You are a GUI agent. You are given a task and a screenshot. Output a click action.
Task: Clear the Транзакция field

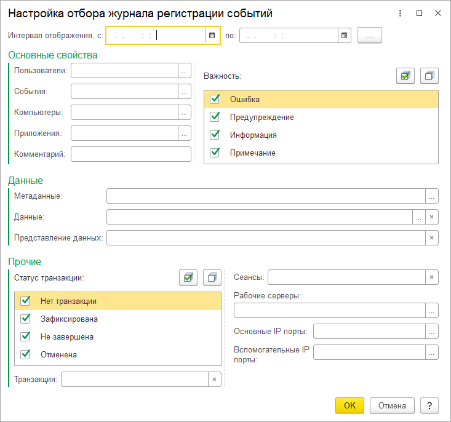[x=214, y=380]
